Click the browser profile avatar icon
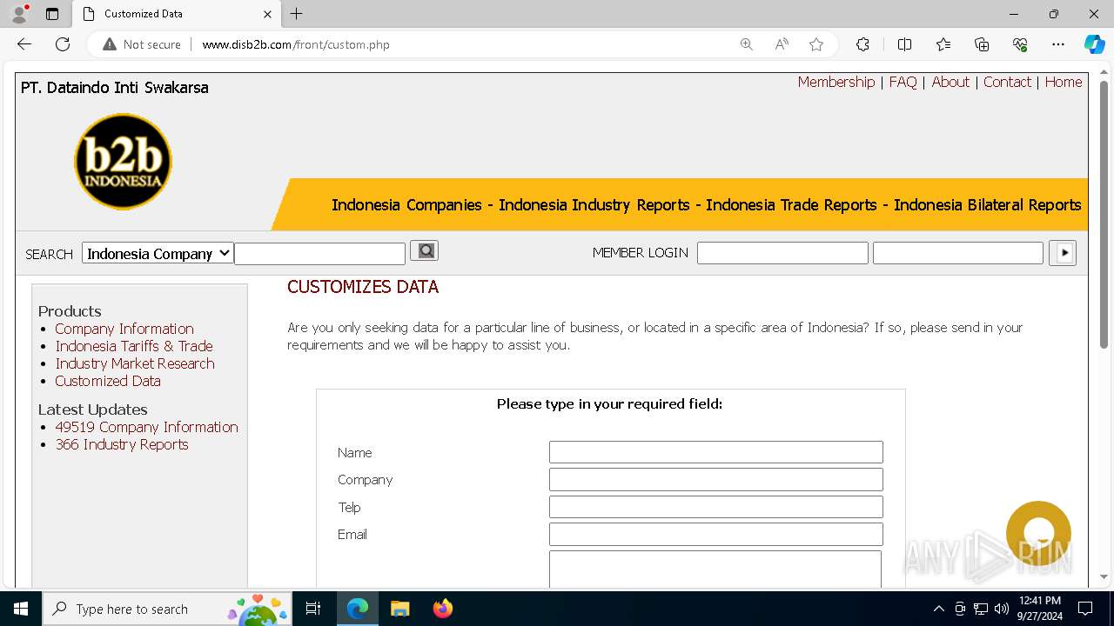This screenshot has height=626, width=1114. point(19,14)
